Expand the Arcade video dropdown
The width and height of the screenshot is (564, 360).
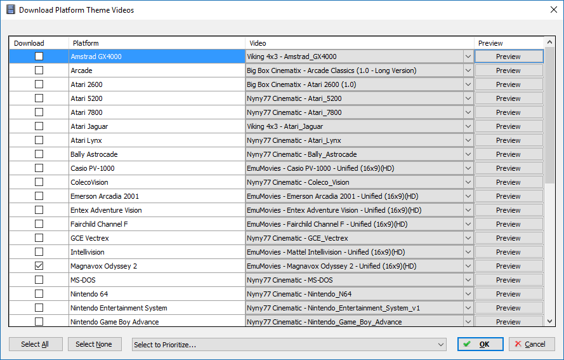point(468,70)
